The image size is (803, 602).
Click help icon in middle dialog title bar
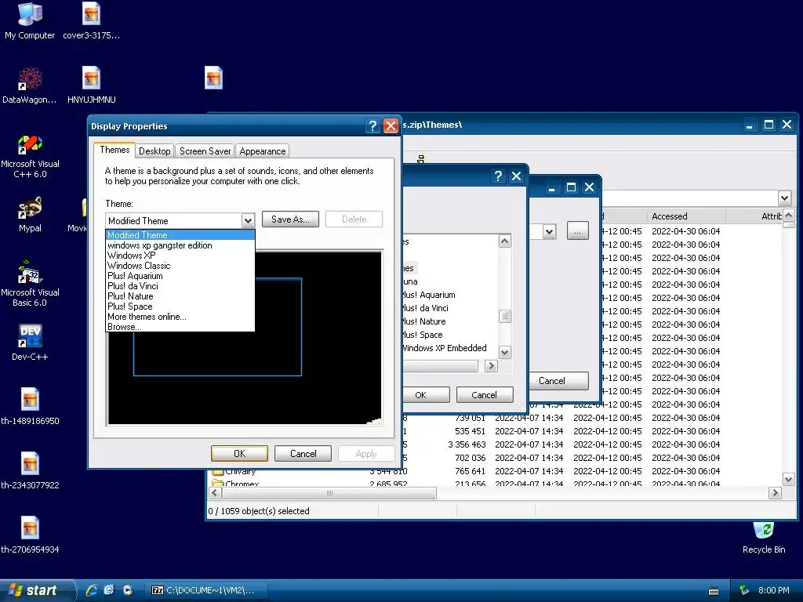click(x=498, y=176)
